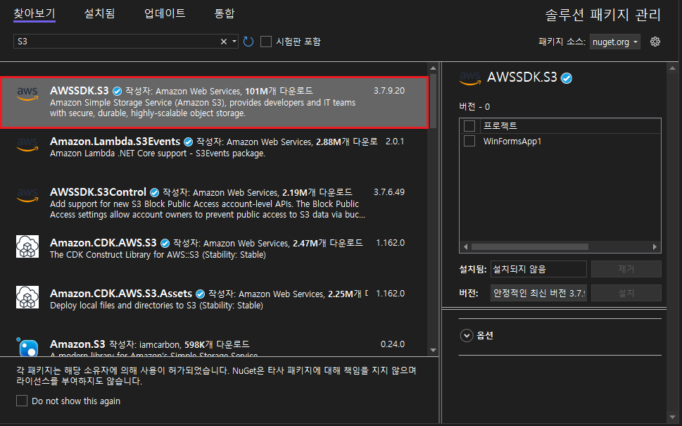Click the verified badge in details panel header
Image resolution: width=682 pixels, height=426 pixels.
click(x=567, y=78)
